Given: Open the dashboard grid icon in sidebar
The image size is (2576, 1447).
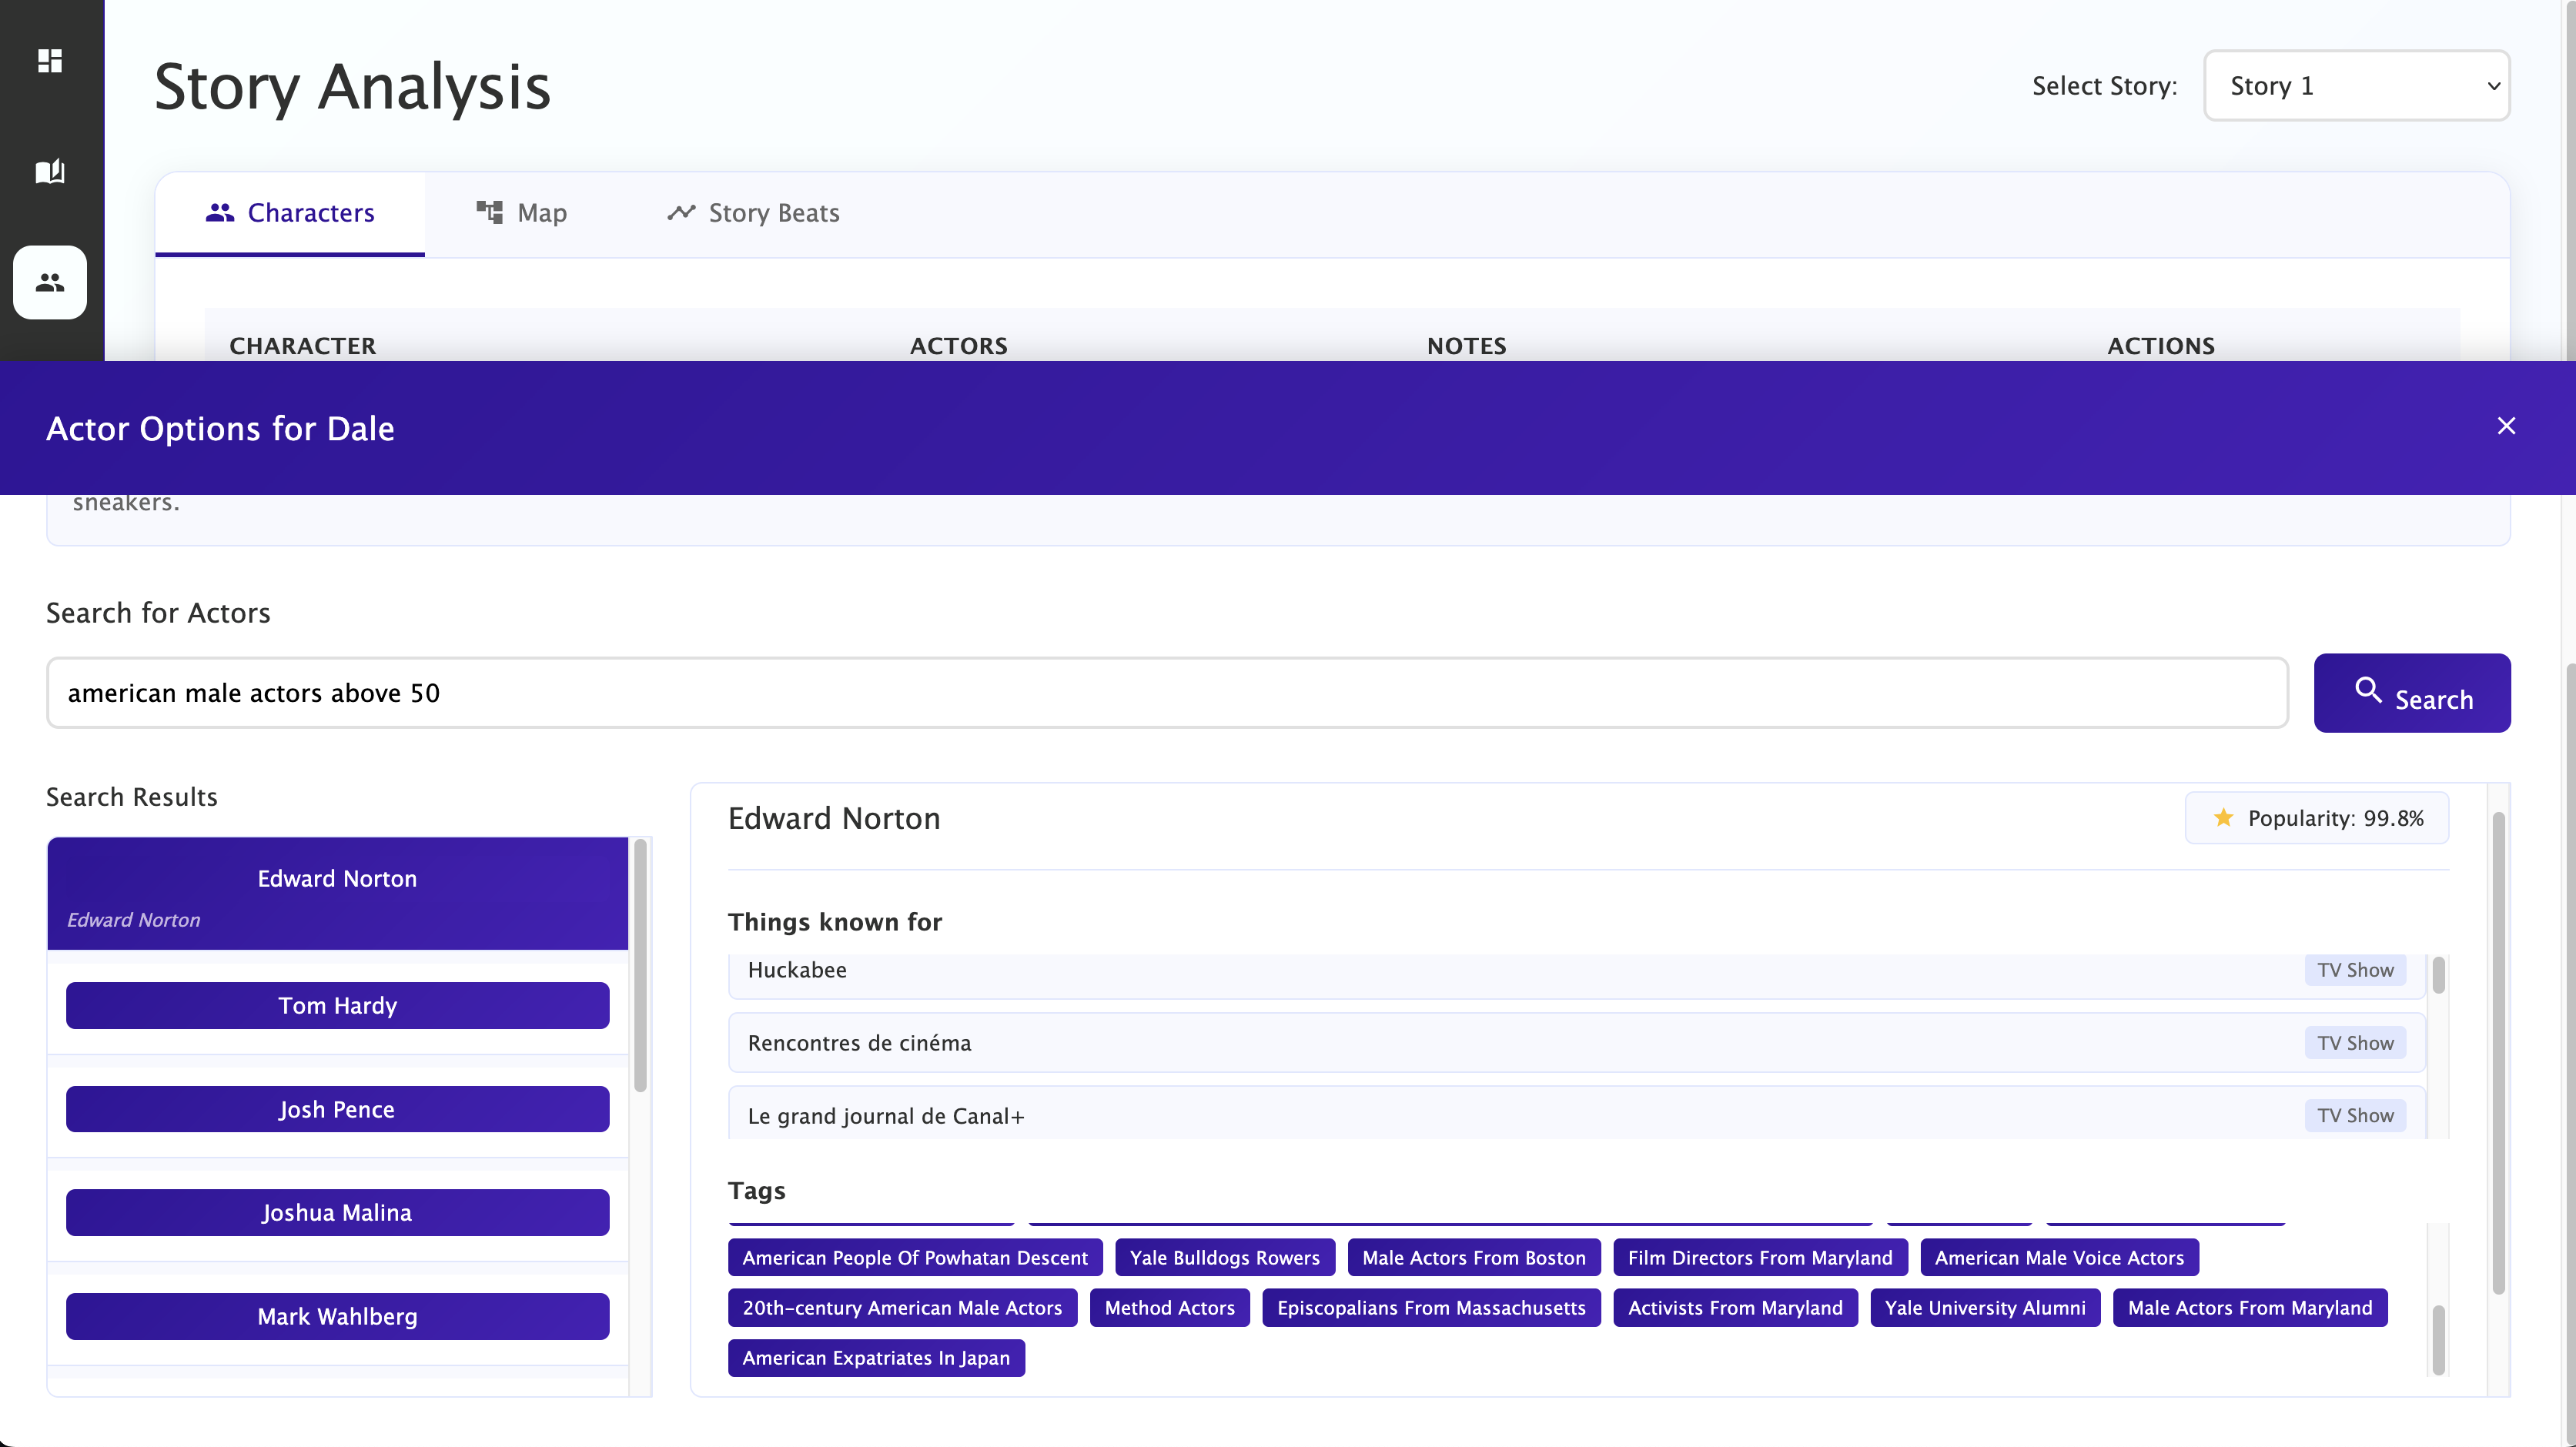Looking at the screenshot, I should coord(50,61).
